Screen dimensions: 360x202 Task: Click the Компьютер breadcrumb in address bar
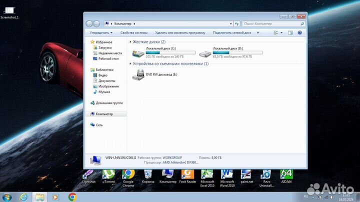click(123, 23)
